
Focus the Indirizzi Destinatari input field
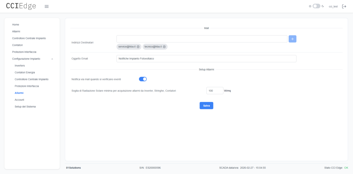coord(201,39)
